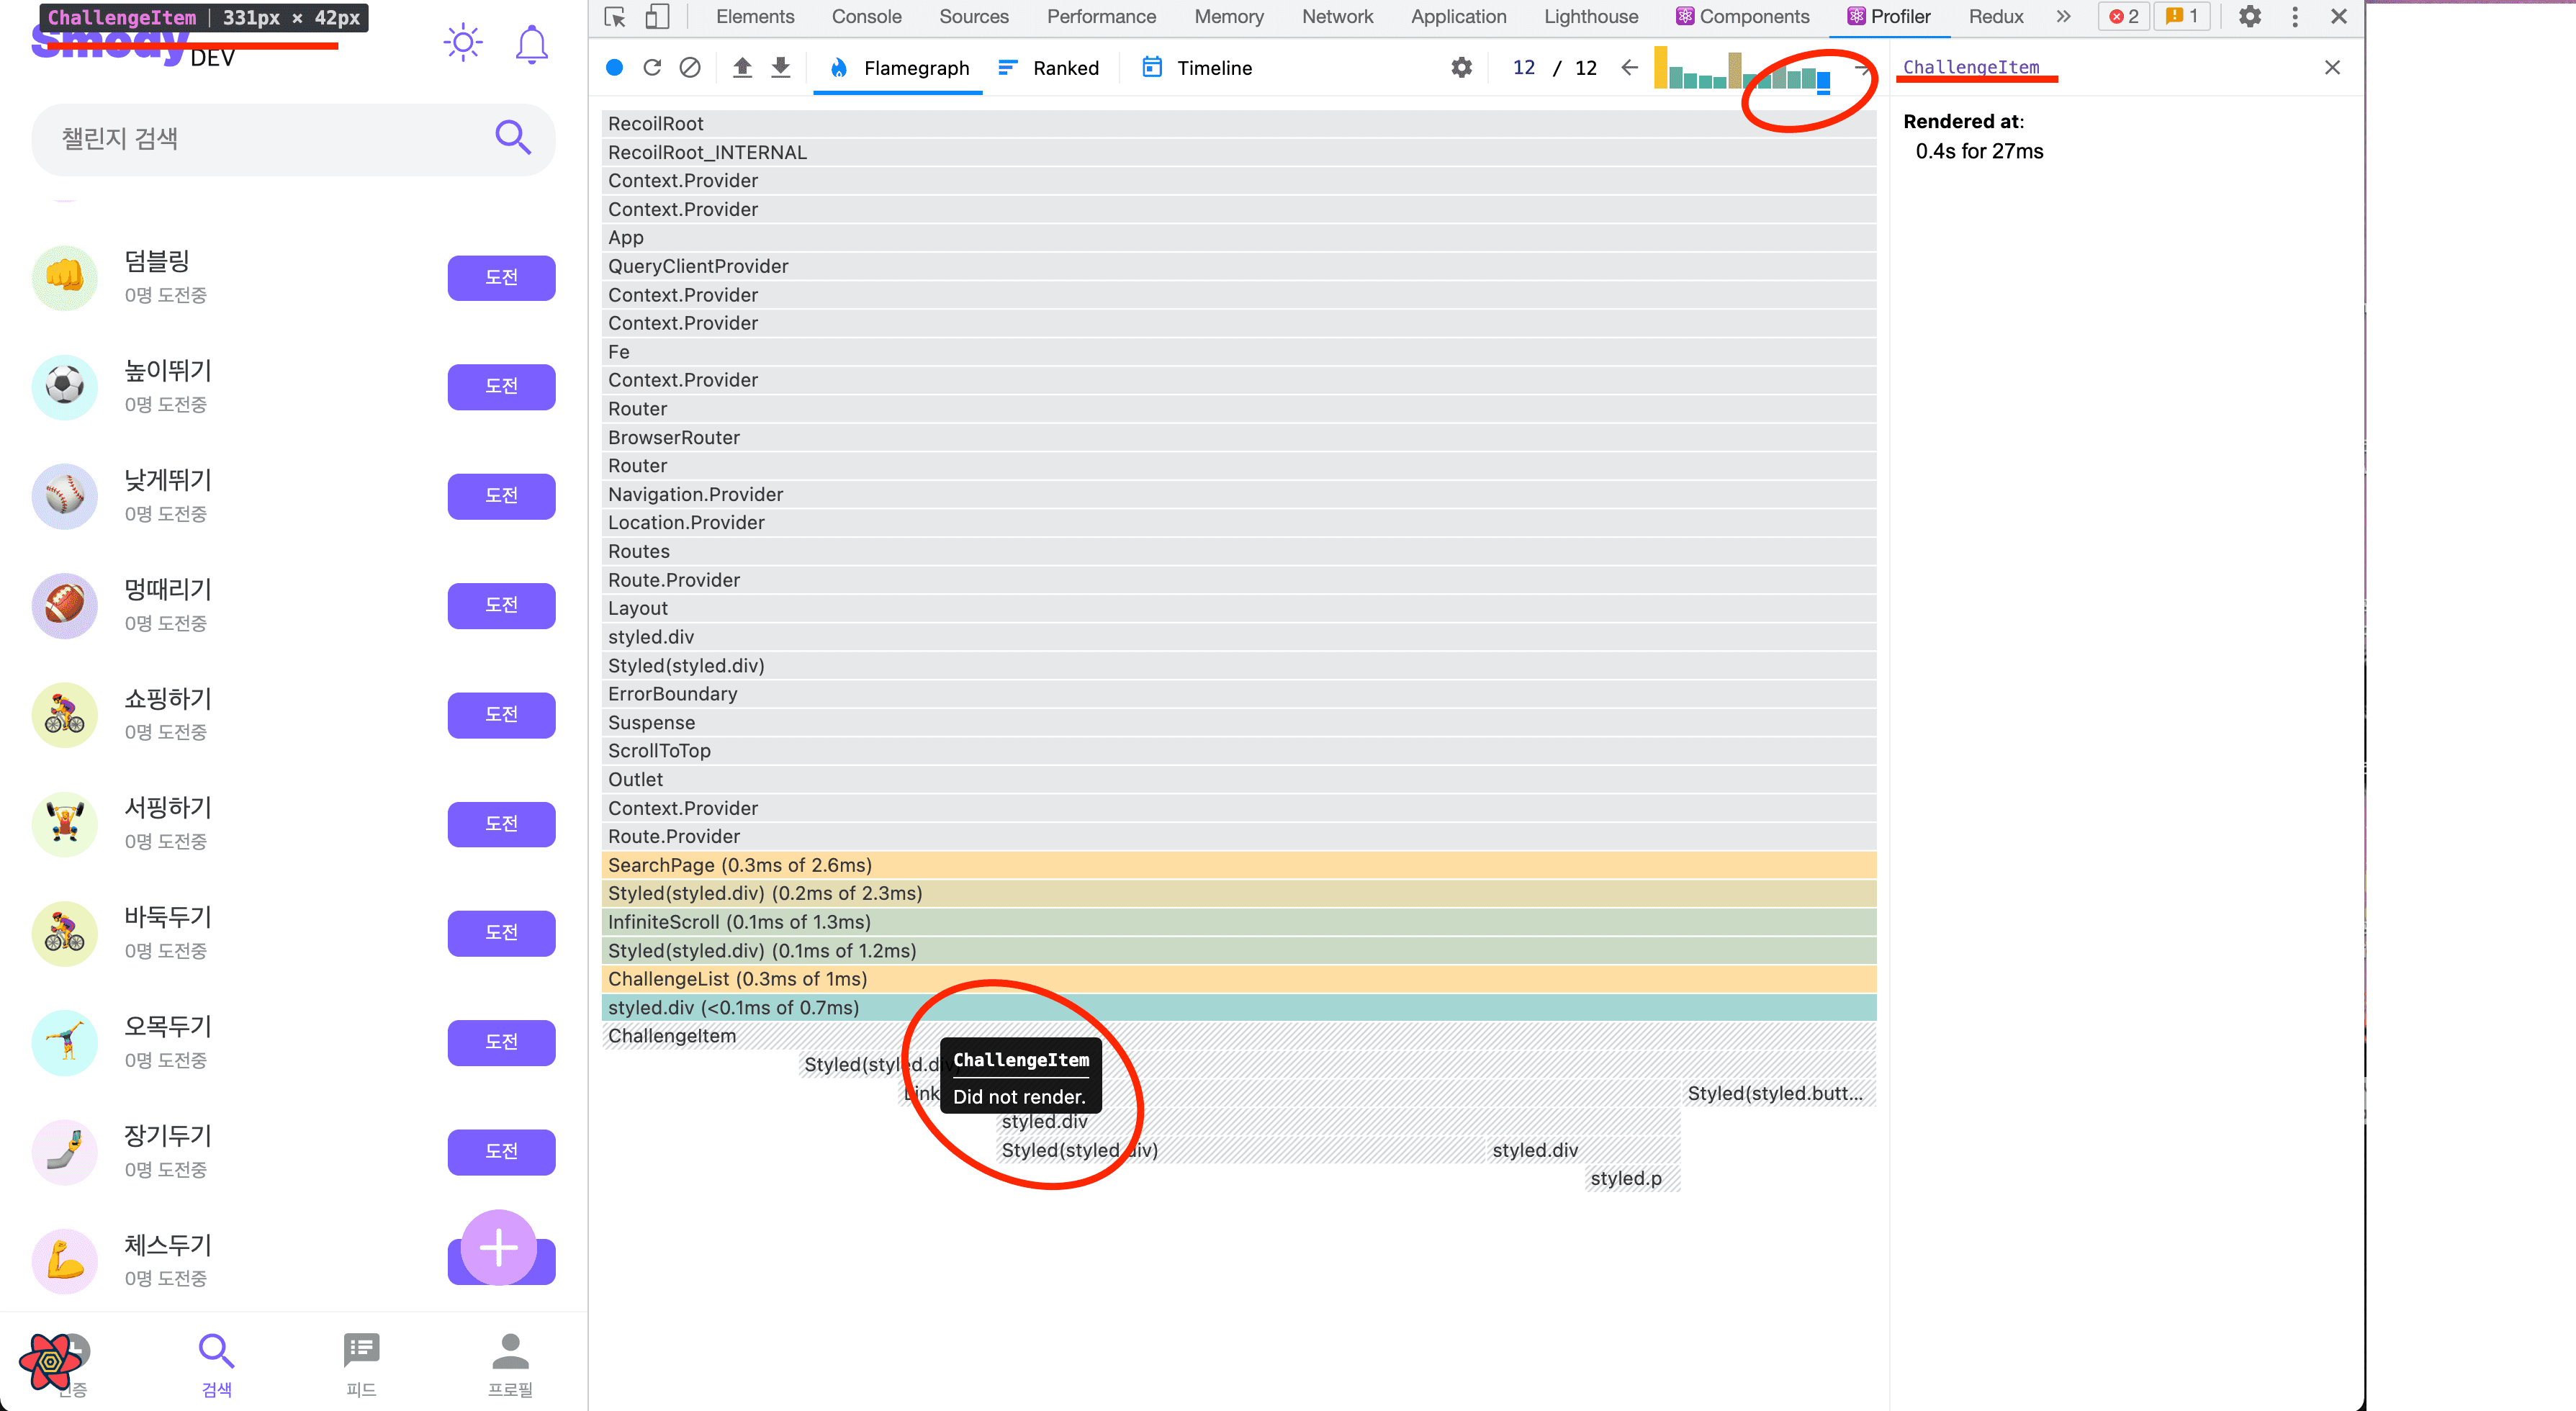Clear profiling data with the circle-slash icon
The height and width of the screenshot is (1411, 2576).
click(x=690, y=67)
